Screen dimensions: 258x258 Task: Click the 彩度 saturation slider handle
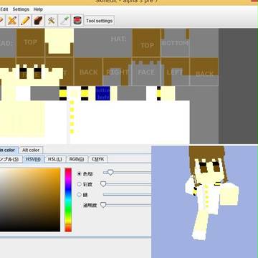[103, 184]
